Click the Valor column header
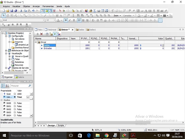 coord(151,38)
